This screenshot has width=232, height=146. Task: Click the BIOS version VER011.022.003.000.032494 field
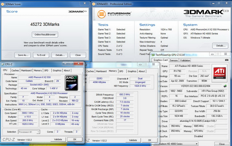click(x=196, y=86)
